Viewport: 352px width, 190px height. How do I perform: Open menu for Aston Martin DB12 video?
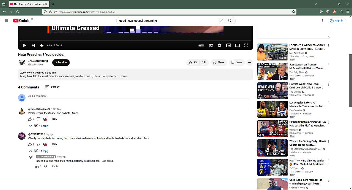click(x=329, y=46)
